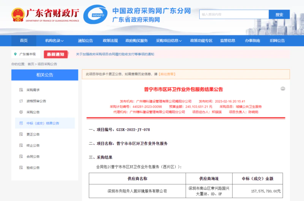The width and height of the screenshot is (304, 201).
Task: Go to 监管信息 in navigation bar
Action: pyautogui.click(x=228, y=41)
